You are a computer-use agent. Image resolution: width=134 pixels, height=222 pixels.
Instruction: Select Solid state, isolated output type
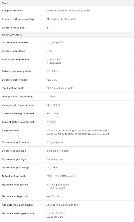pos(58,151)
